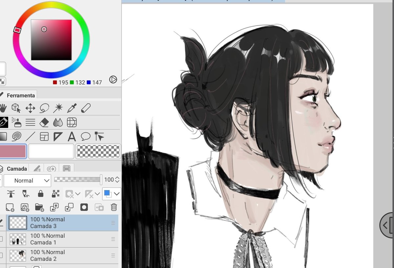Open the mask enable dropdown arrow
Screen dimensions: 394x268
point(78,194)
